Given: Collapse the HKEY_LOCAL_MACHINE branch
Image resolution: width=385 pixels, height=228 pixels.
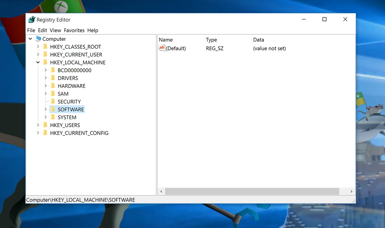Looking at the screenshot, I should (38, 62).
